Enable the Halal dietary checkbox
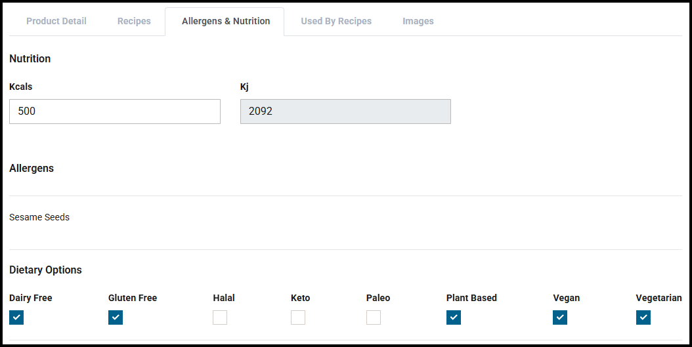Screen dimensions: 692x347 pyautogui.click(x=220, y=317)
